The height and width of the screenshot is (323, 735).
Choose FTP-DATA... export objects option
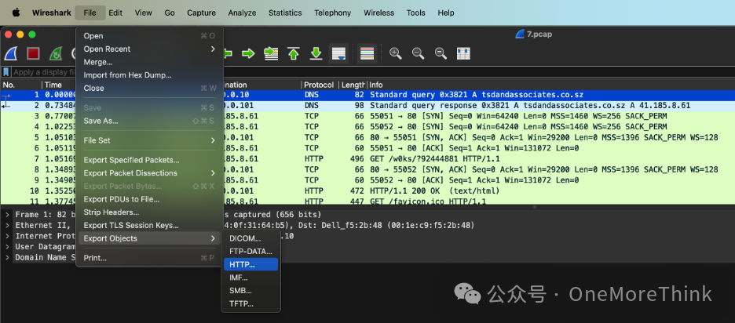click(x=250, y=252)
